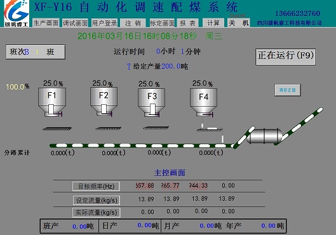Click the 设定流量(kg/s) label button
This screenshot has height=235, width=336.
(x=96, y=200)
